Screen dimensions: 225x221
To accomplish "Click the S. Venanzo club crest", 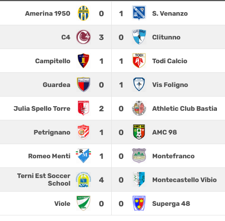I will (x=139, y=13).
